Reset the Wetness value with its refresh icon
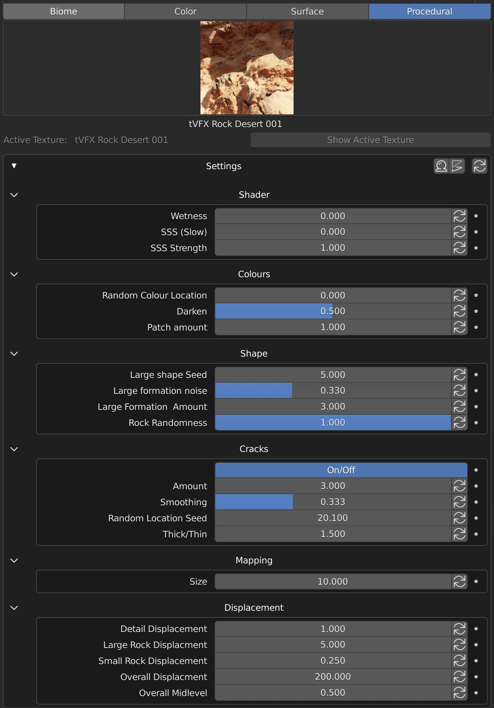Screen dimensions: 494x708 tap(459, 216)
